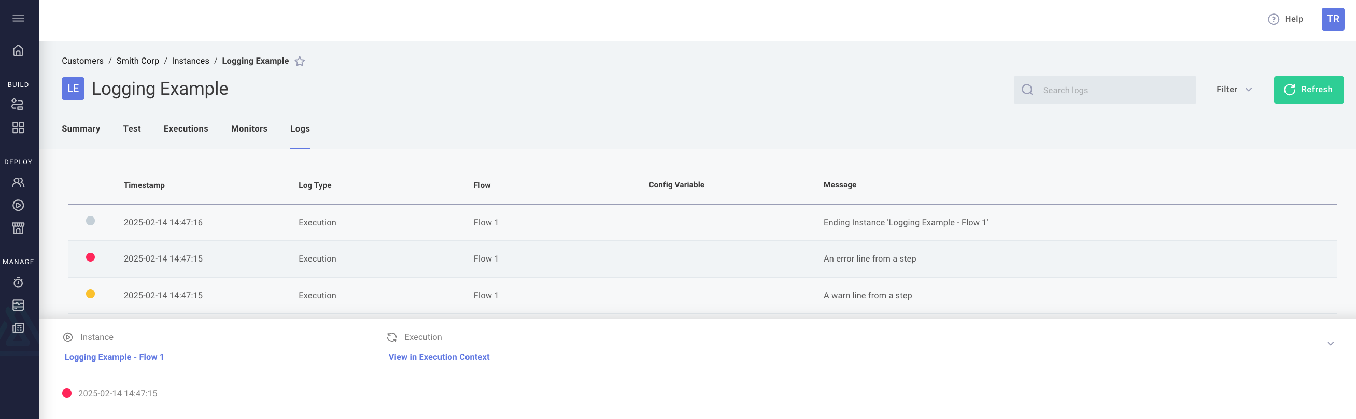Click Execution type in the warn log row
The image size is (1356, 419).
click(x=317, y=296)
